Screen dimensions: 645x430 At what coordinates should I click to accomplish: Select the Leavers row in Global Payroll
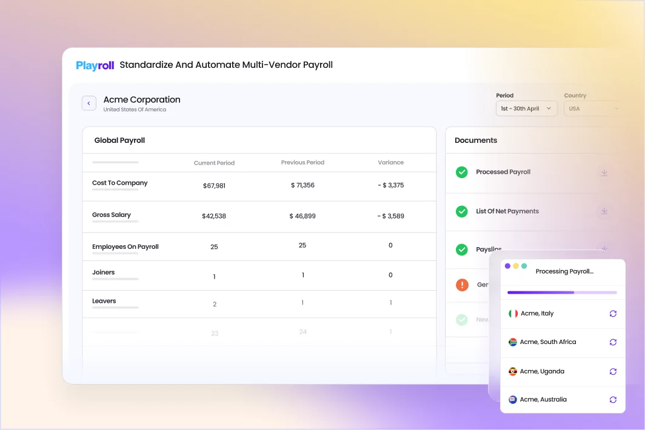pyautogui.click(x=104, y=300)
